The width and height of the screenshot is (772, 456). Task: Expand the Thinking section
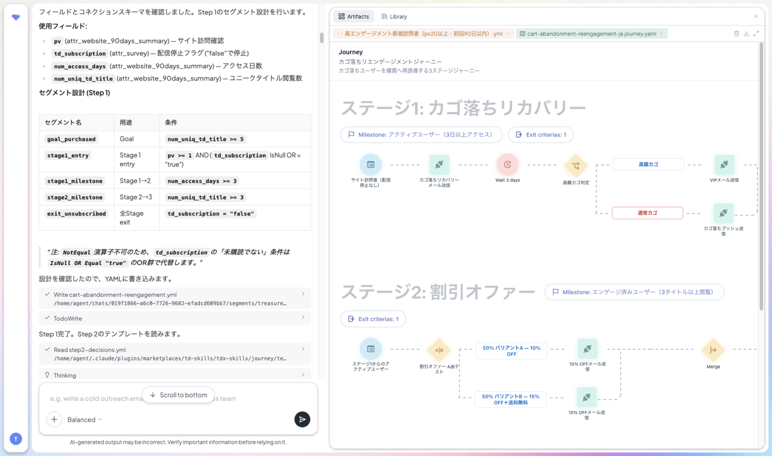tap(175, 375)
